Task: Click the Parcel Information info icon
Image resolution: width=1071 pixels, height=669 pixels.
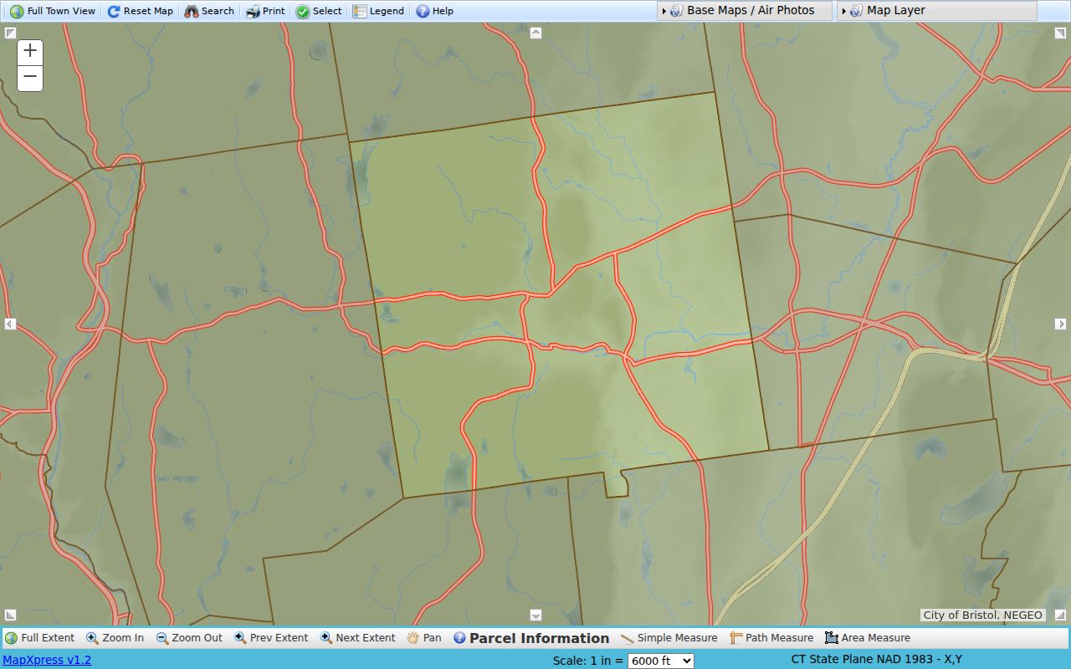Action: pyautogui.click(x=459, y=638)
